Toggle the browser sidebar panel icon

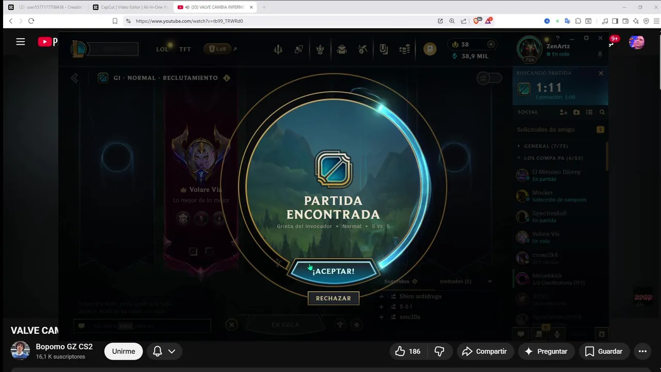(x=615, y=21)
